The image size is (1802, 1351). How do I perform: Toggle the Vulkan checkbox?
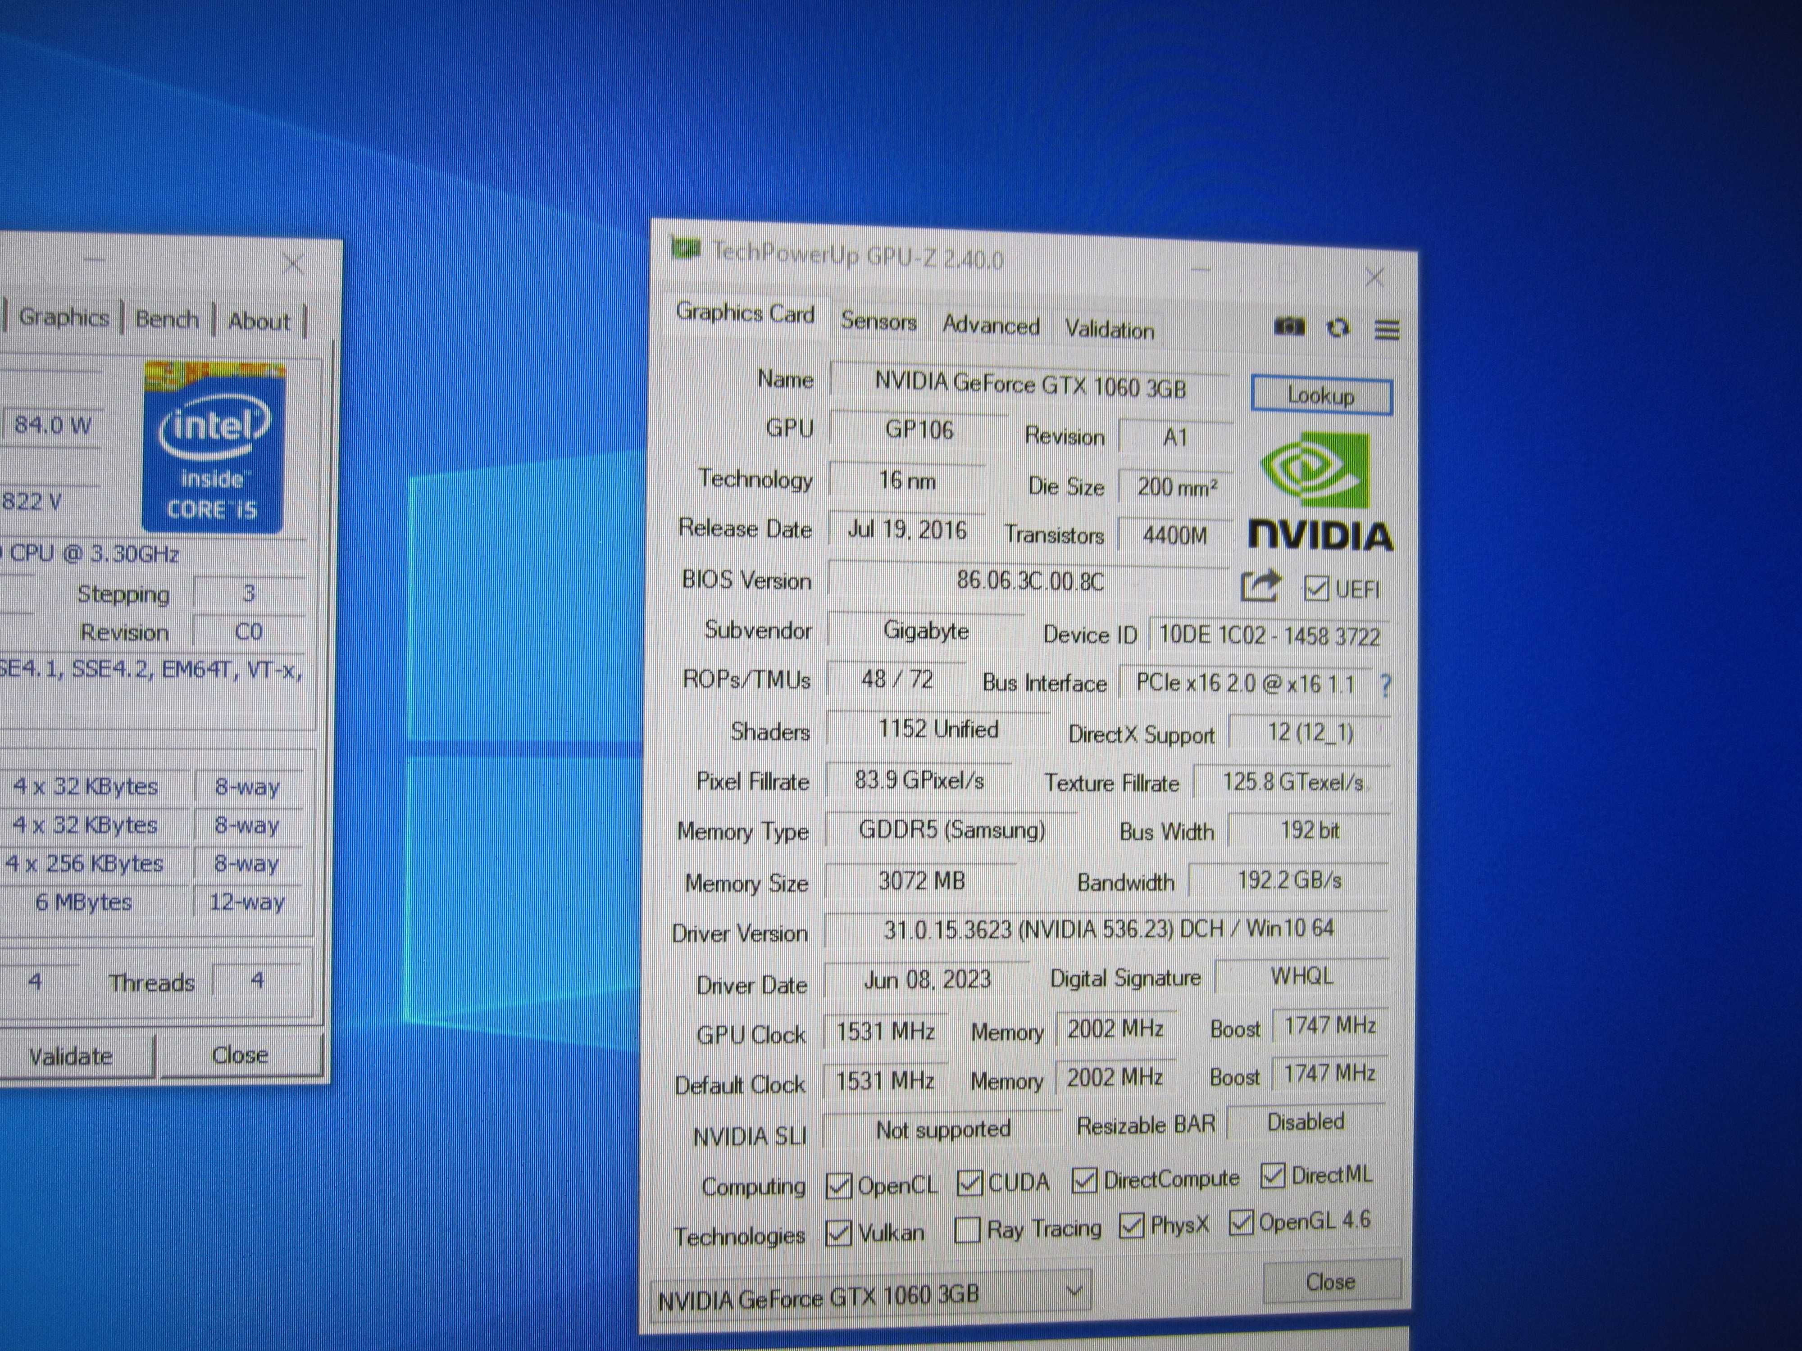(838, 1233)
